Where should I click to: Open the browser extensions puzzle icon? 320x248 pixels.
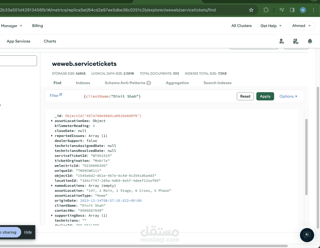tap(266, 10)
